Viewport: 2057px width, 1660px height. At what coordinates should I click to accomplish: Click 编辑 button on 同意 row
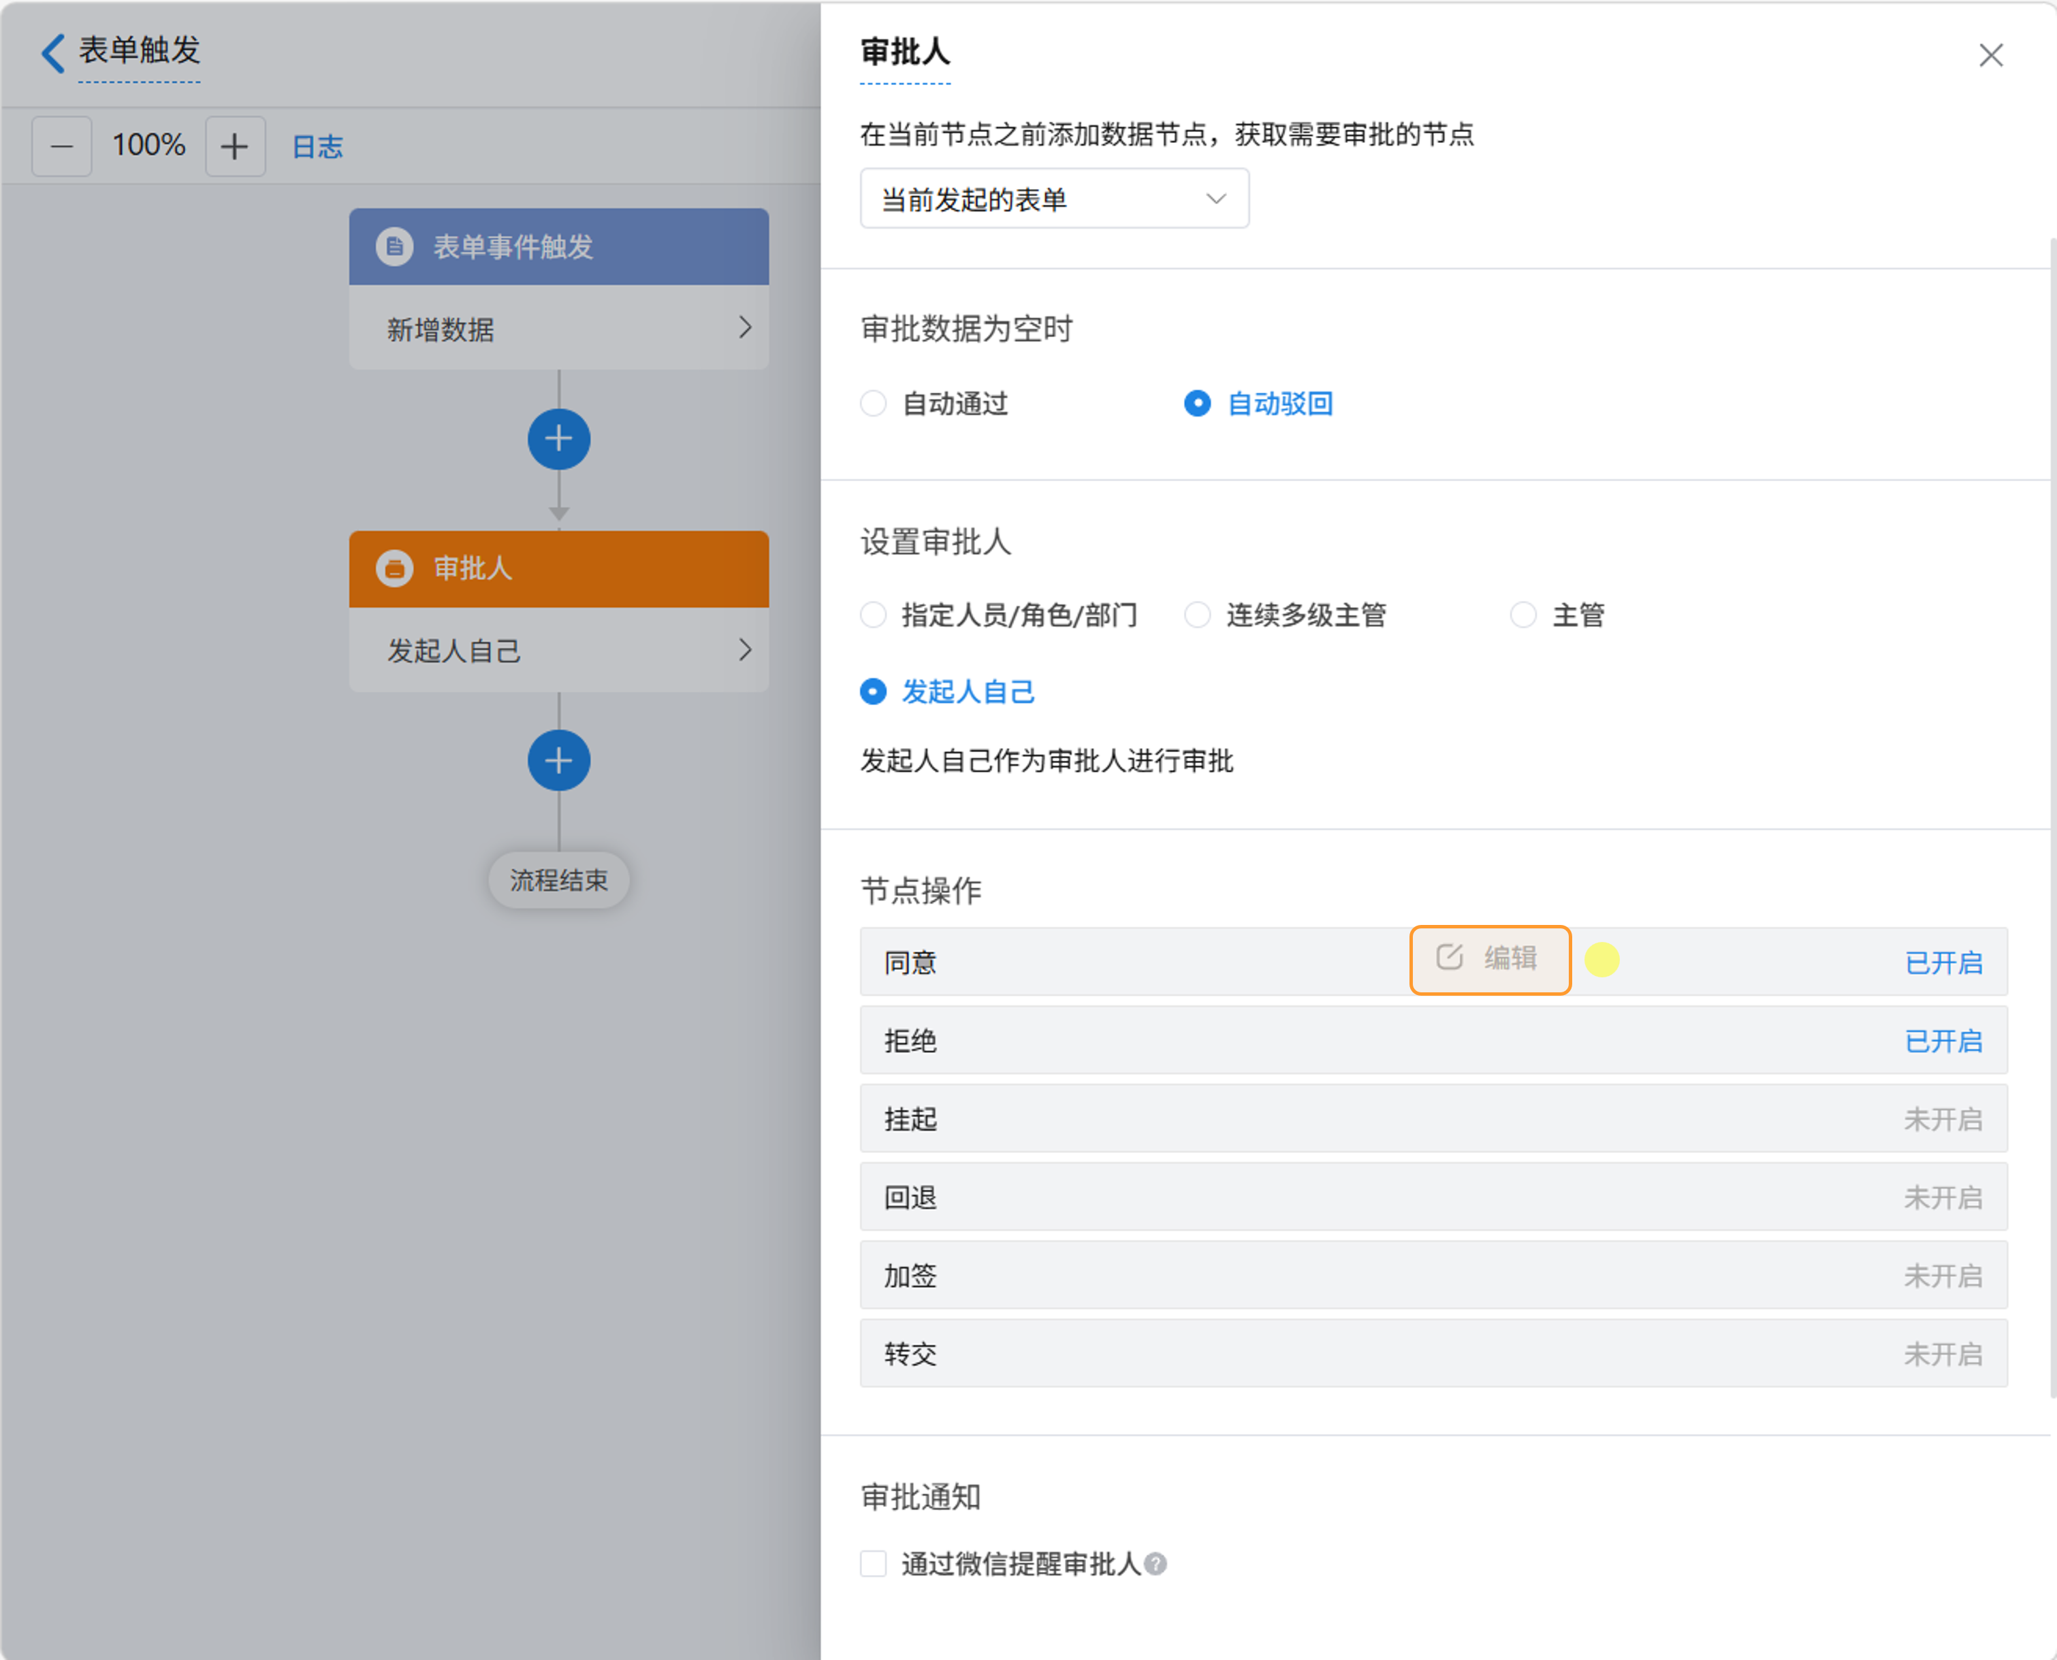click(x=1490, y=959)
